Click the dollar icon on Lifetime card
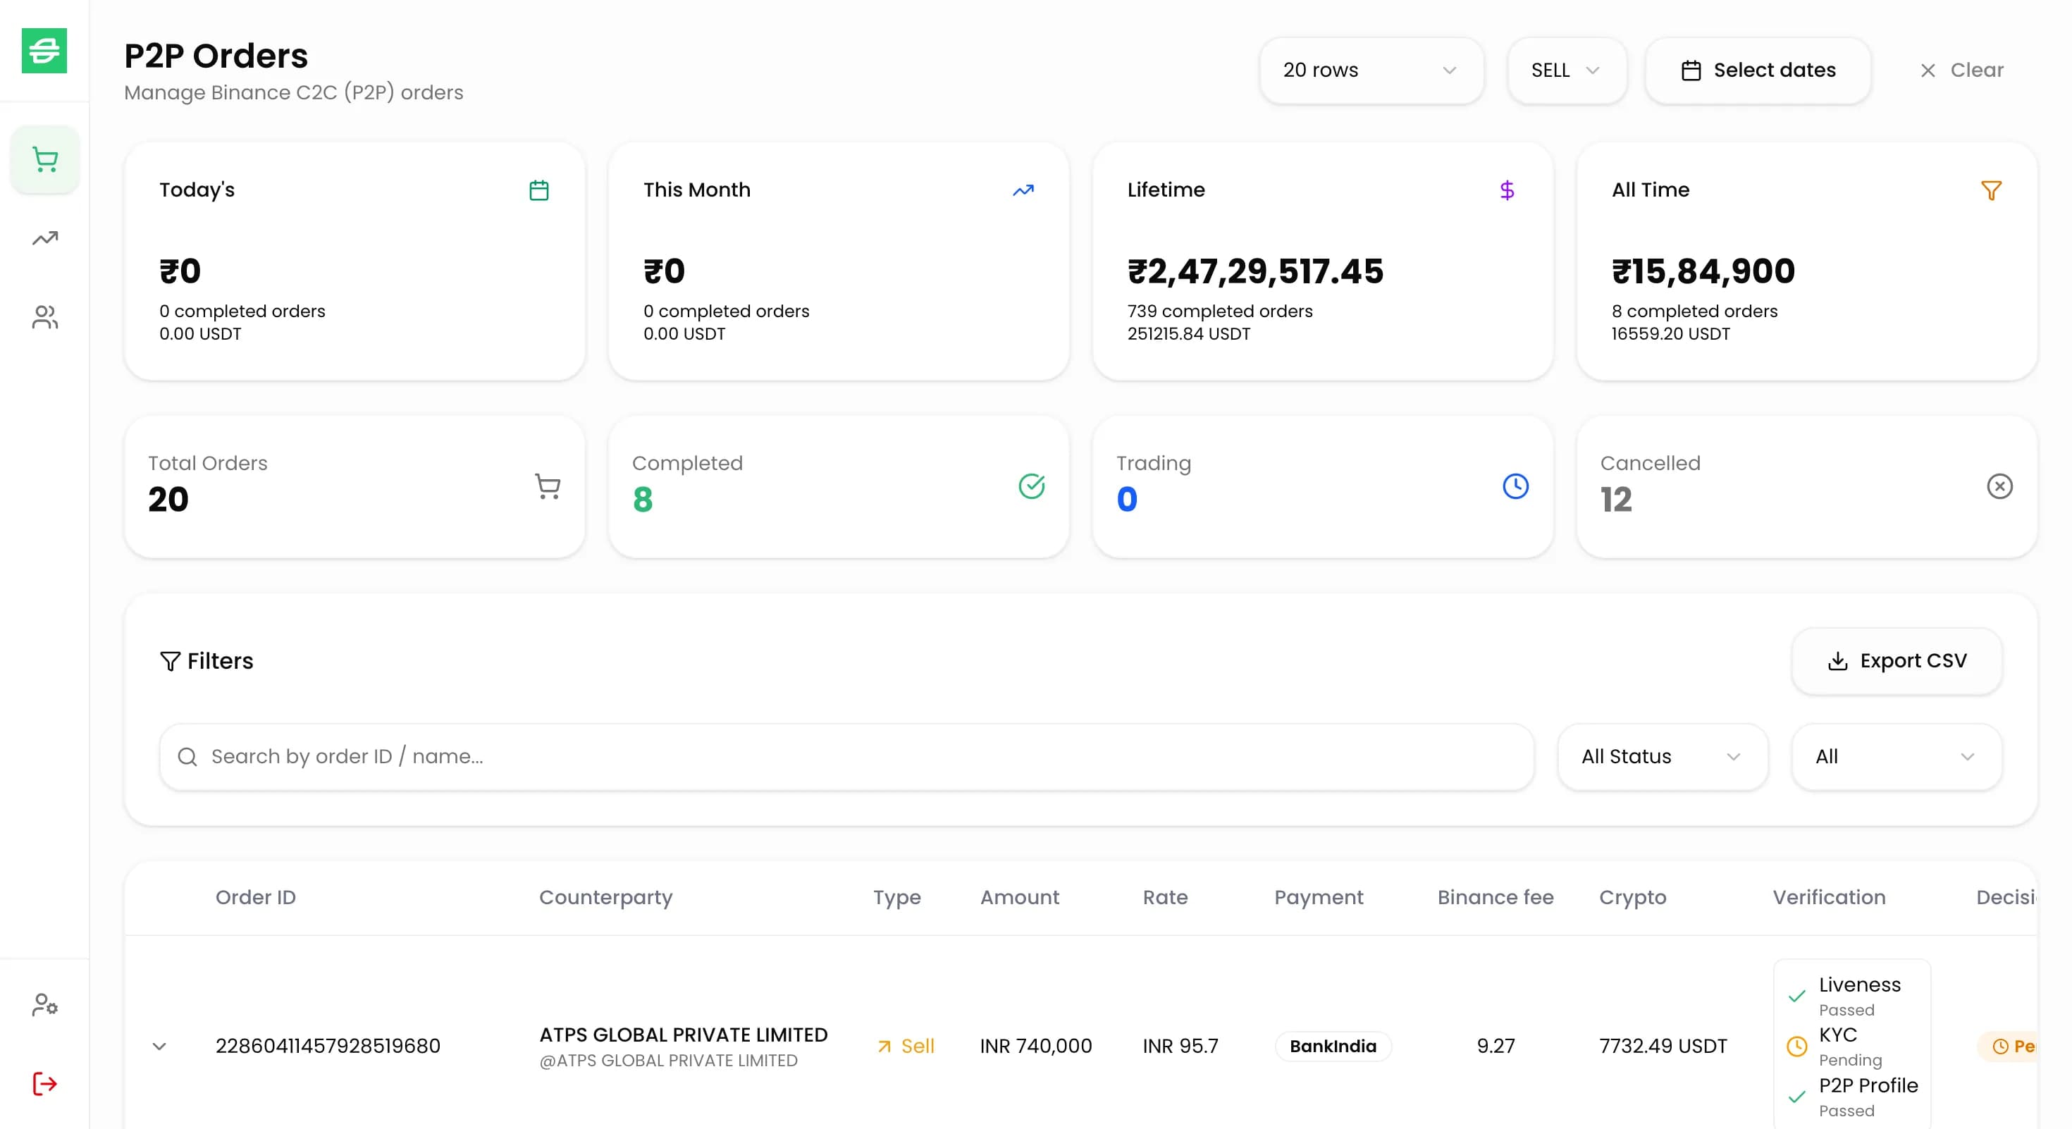Screen dimensions: 2072x1129 point(1507,190)
